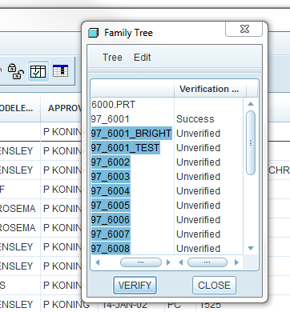Image resolution: width=290 pixels, height=312 pixels.
Task: Click the vertical scrollbar thumb
Action: (251, 143)
